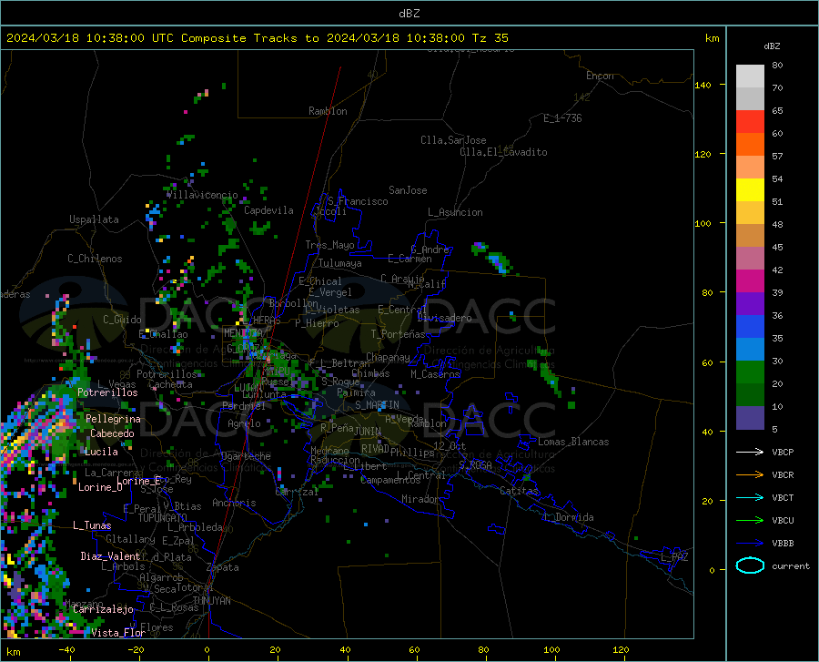Click the blue VBBB arrow legend icon
This screenshot has width=819, height=662.
(x=750, y=544)
